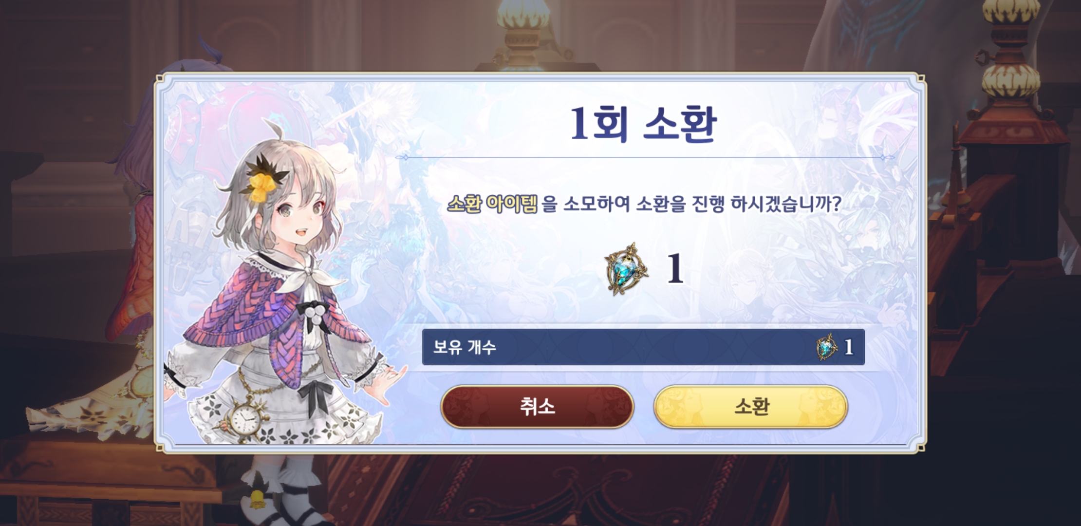The width and height of the screenshot is (1081, 526).
Task: Cancel the summon with the 취소 button
Action: coord(537,406)
